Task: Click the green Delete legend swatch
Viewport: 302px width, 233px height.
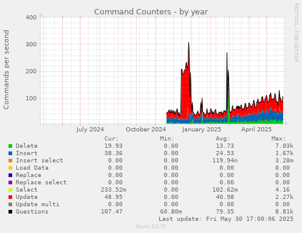Action: [x=10, y=146]
